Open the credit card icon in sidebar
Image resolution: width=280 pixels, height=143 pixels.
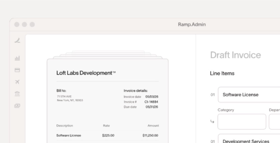(x=17, y=70)
